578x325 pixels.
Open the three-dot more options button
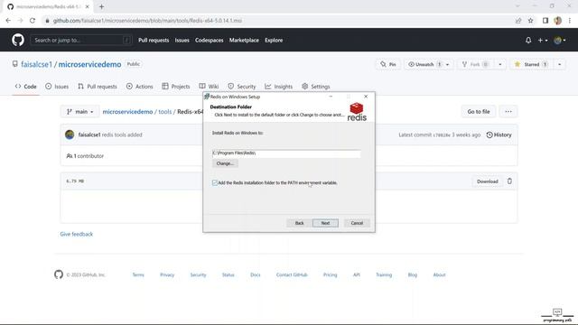508,111
